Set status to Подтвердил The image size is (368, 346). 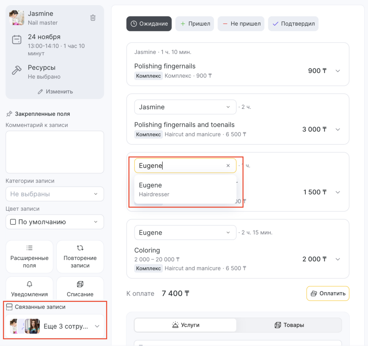click(x=293, y=24)
